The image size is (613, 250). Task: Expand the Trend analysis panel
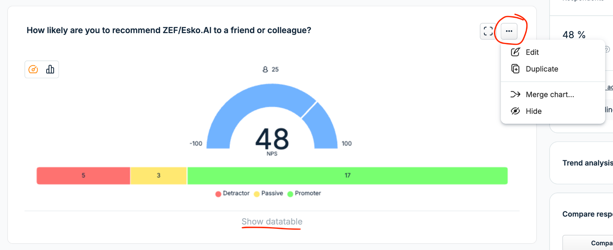click(x=587, y=163)
